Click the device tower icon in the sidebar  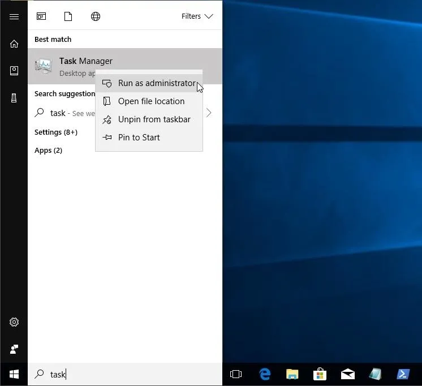click(x=14, y=98)
